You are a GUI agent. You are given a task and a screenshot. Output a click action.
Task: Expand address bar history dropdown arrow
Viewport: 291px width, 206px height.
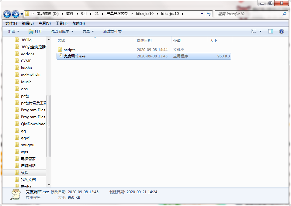pyautogui.click(x=202, y=14)
